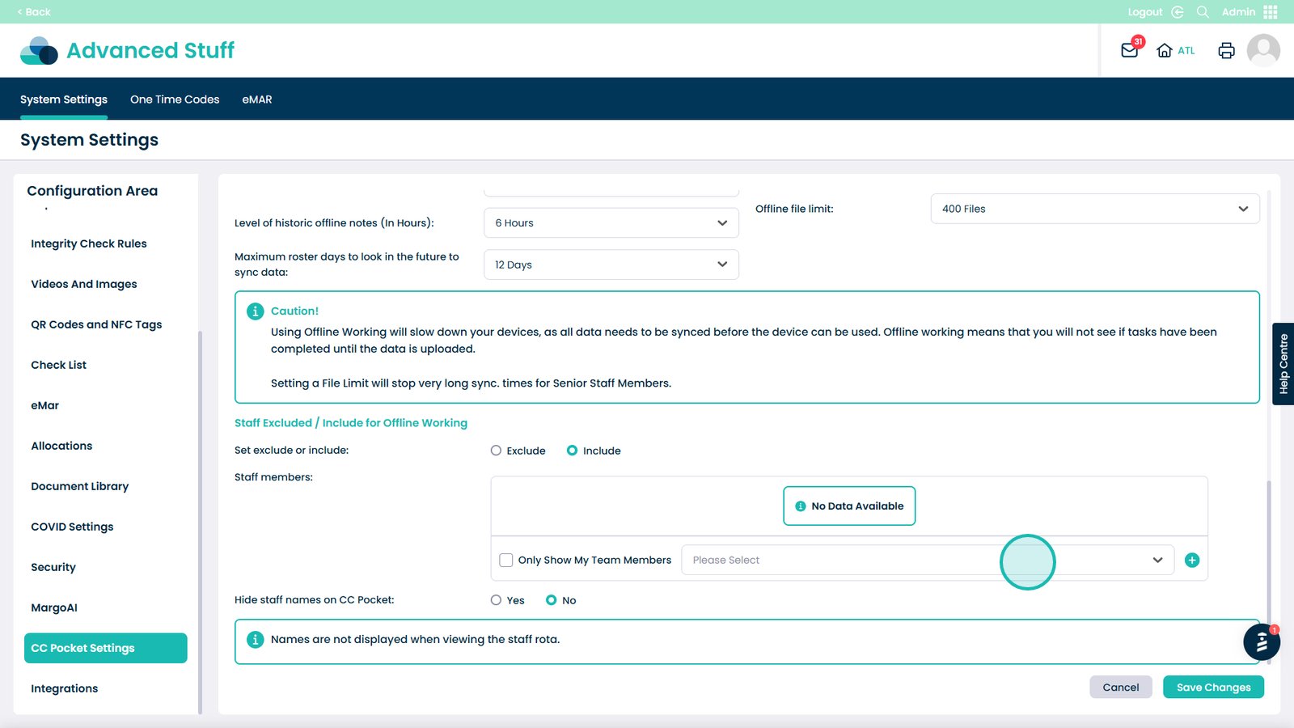
Task: Click the Cancel button
Action: pyautogui.click(x=1120, y=688)
